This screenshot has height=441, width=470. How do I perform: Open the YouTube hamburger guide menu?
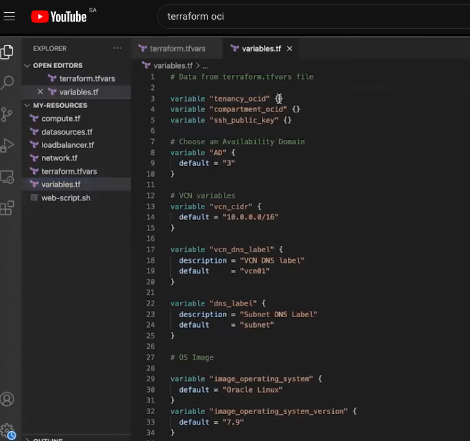tap(9, 17)
